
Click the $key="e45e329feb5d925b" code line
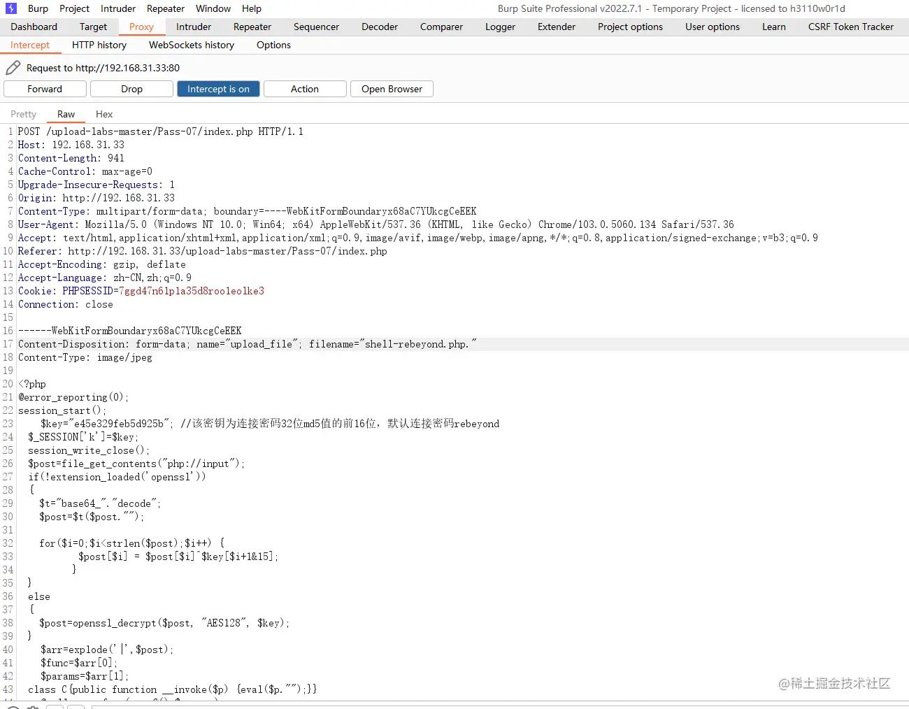click(x=270, y=424)
